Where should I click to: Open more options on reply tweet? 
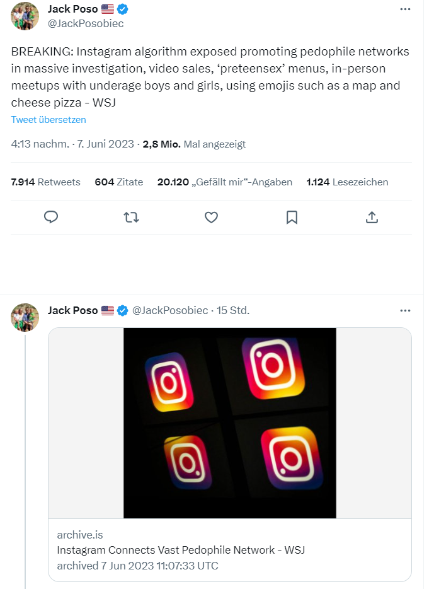point(406,310)
